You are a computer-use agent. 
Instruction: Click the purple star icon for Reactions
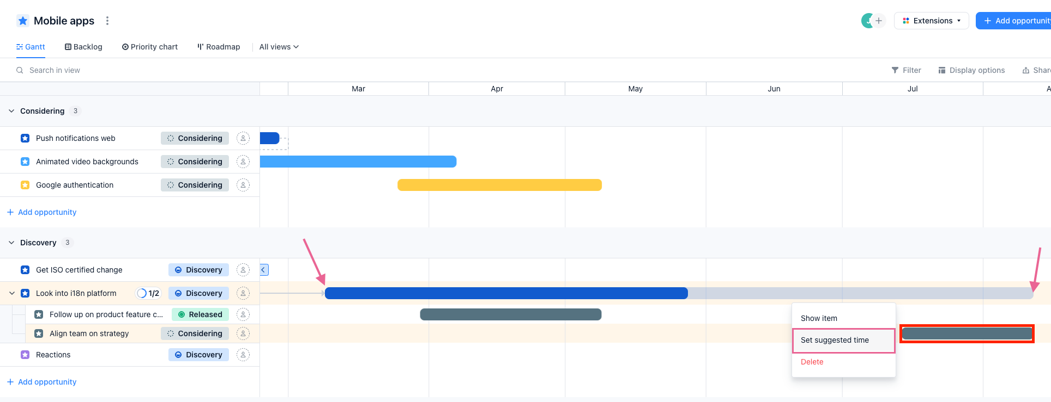click(25, 355)
